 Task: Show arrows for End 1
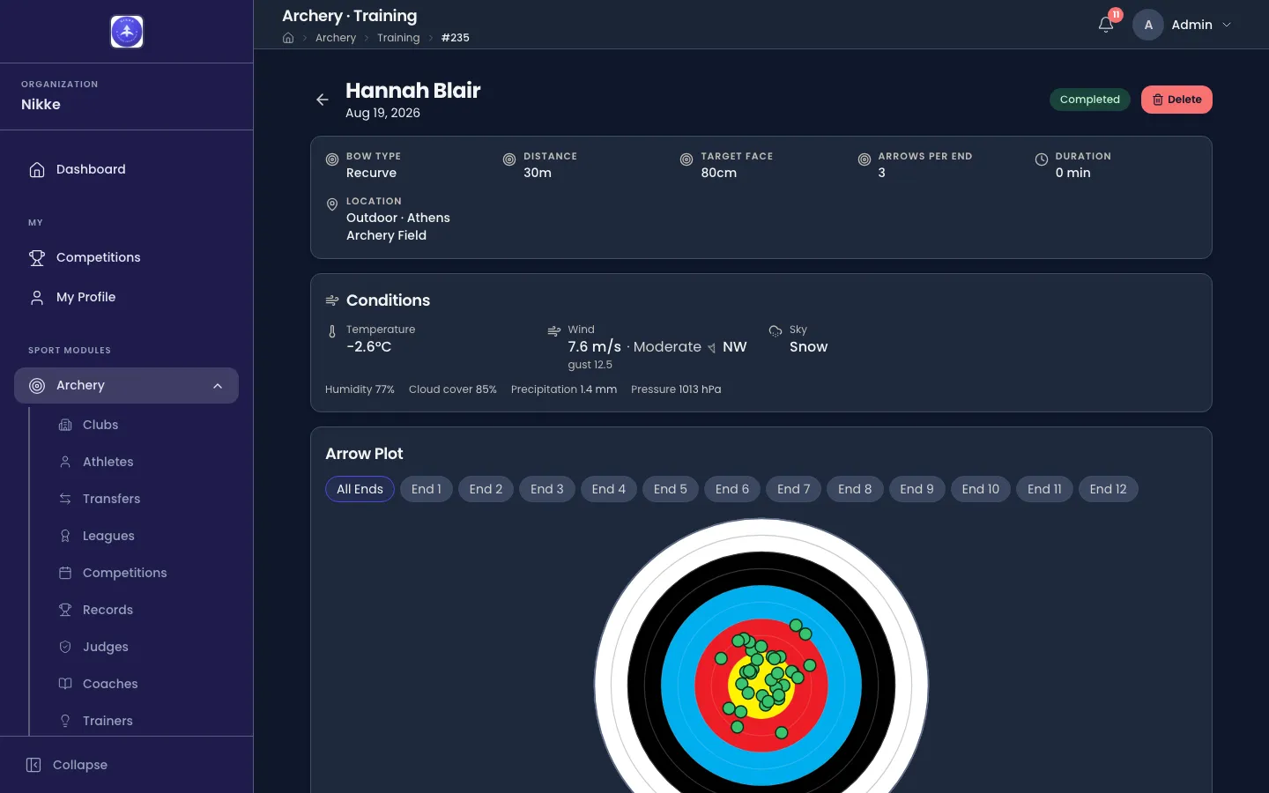427,489
